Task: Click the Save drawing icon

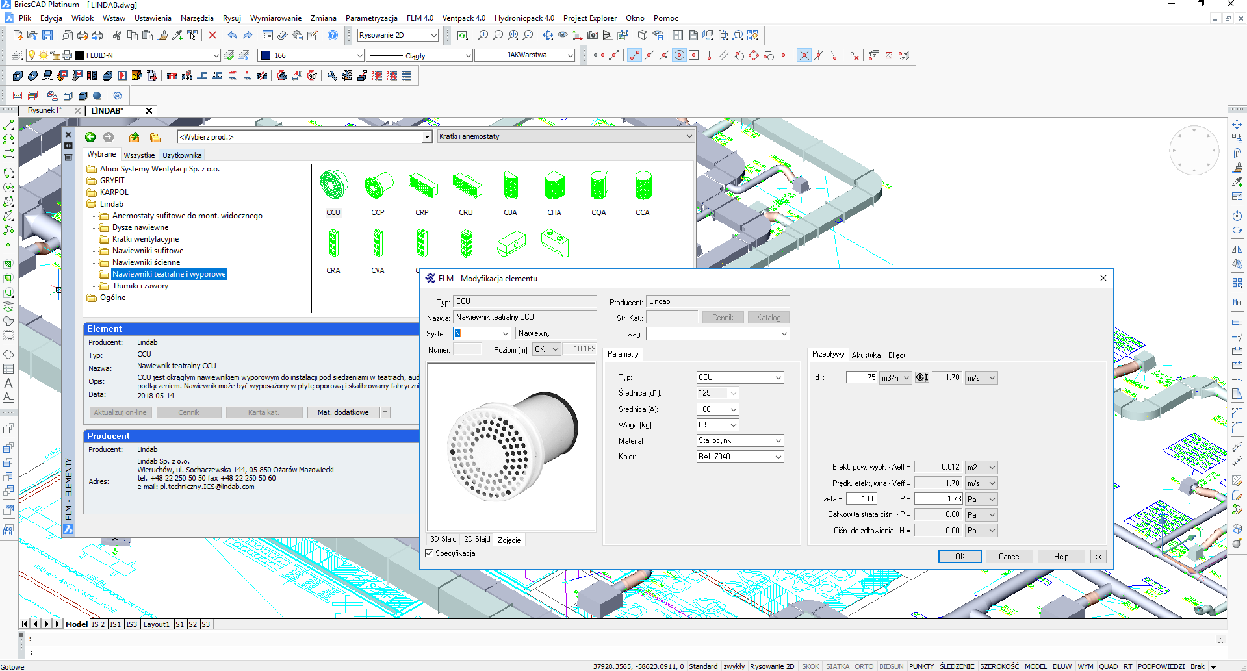Action: (47, 35)
